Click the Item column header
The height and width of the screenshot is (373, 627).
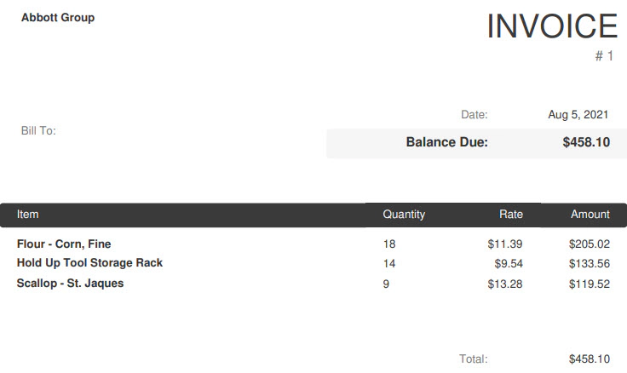click(27, 215)
